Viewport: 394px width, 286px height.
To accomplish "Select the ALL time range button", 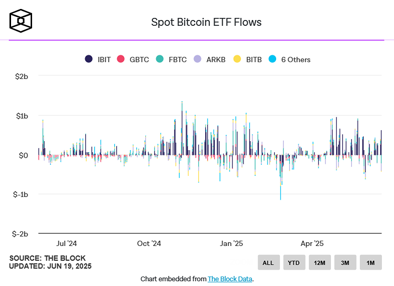I will point(268,262).
